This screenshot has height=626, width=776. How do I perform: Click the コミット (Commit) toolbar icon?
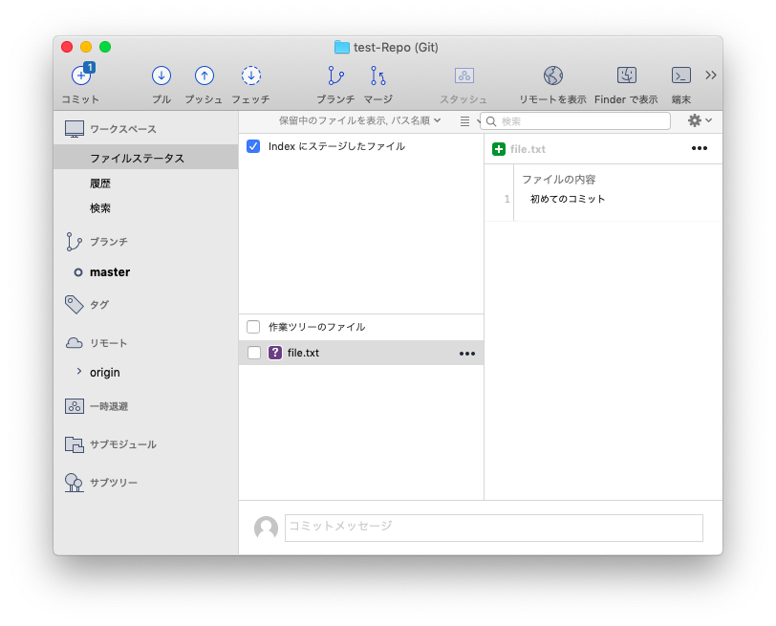pos(80,76)
